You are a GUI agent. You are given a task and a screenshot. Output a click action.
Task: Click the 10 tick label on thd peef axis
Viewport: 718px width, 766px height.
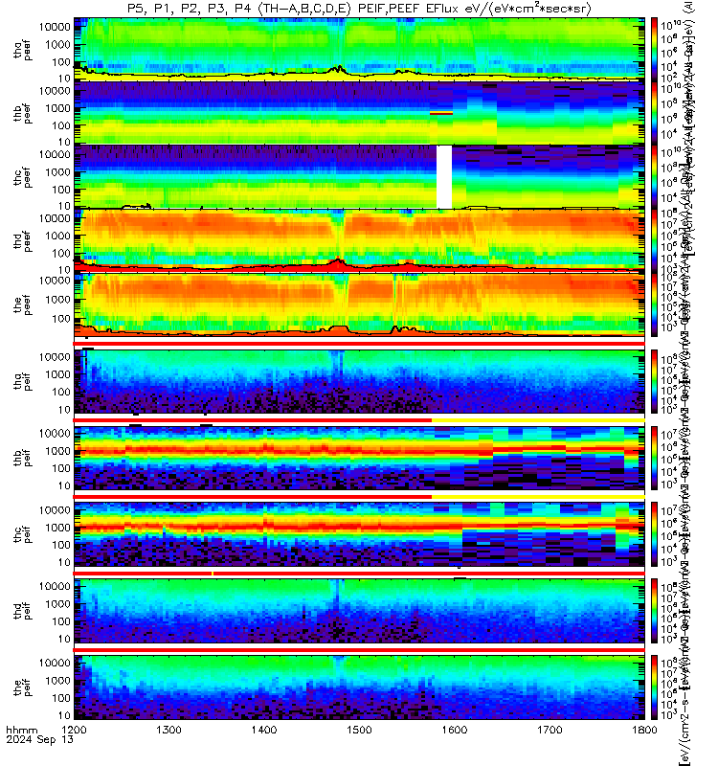64,270
